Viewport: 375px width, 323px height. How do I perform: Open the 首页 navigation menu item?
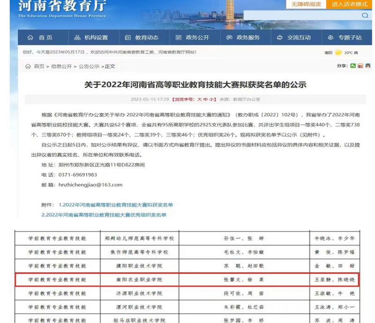(43, 38)
